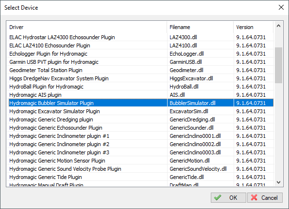Click the HiggsExcavator.dll filename cell

pos(200,78)
